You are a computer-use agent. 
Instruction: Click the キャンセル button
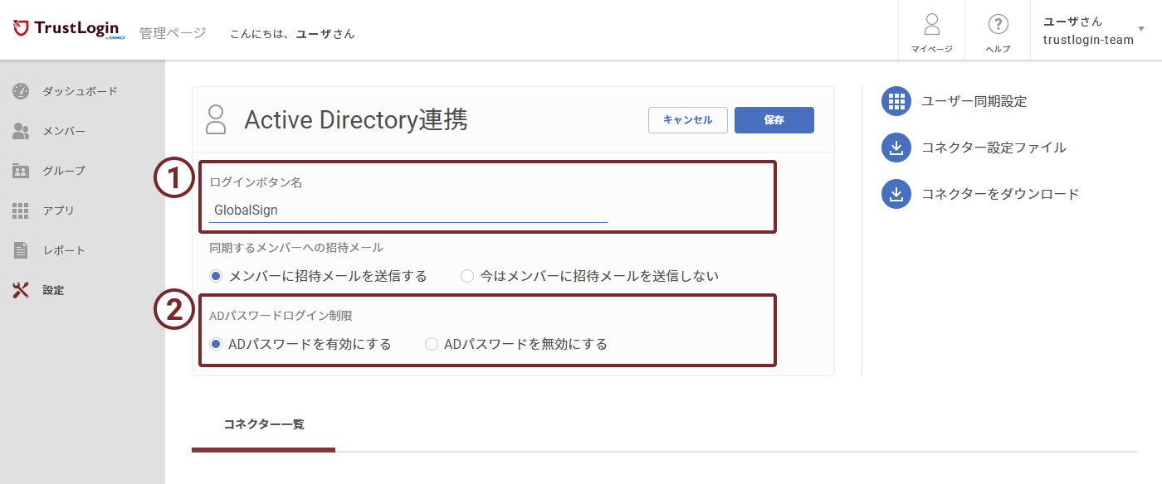(x=687, y=120)
